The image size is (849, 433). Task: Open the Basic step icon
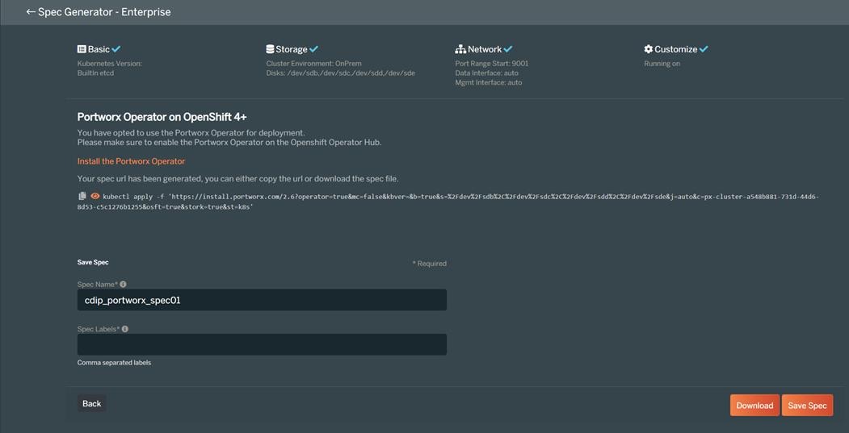[x=82, y=49]
